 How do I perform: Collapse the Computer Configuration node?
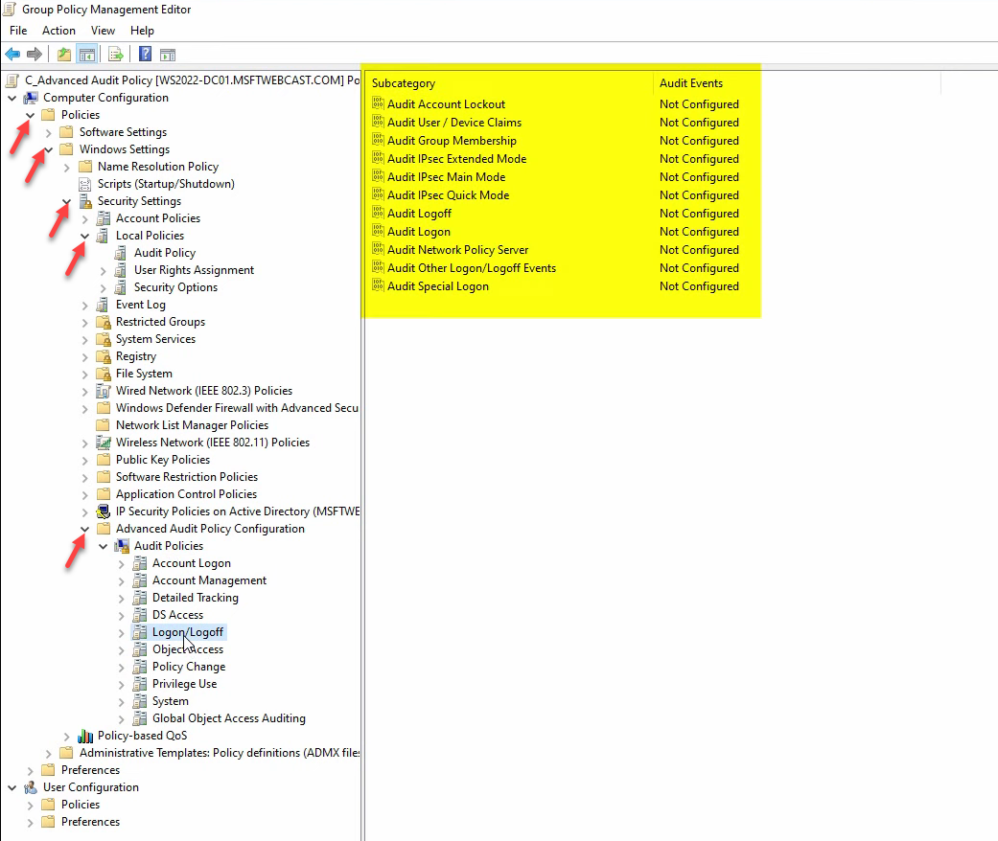tap(12, 98)
